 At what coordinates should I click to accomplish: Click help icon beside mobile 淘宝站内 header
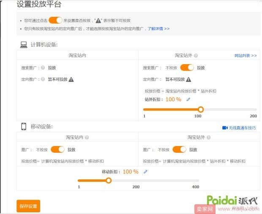pos(87,137)
